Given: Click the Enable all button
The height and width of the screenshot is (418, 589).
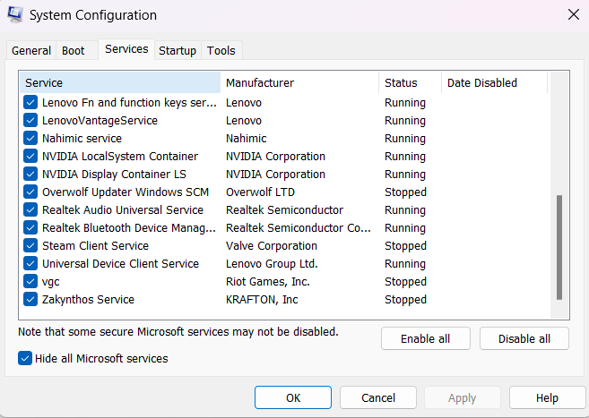Looking at the screenshot, I should [425, 339].
